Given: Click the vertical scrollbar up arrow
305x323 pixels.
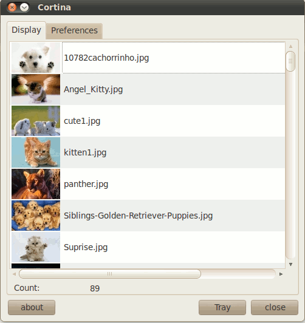Looking at the screenshot, I should 291,46.
